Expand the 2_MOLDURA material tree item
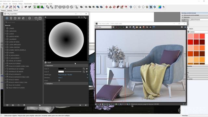208x117 pixels. (x=5, y=31)
